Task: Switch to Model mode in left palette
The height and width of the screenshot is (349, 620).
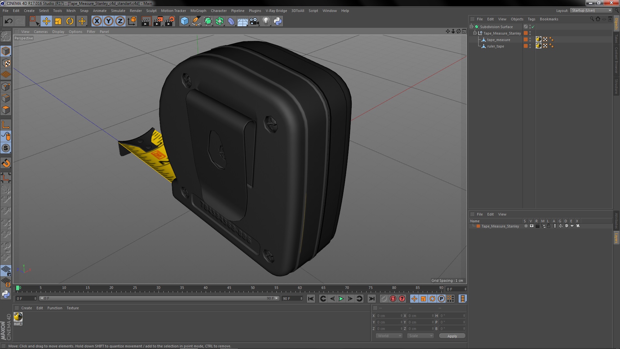Action: (6, 51)
